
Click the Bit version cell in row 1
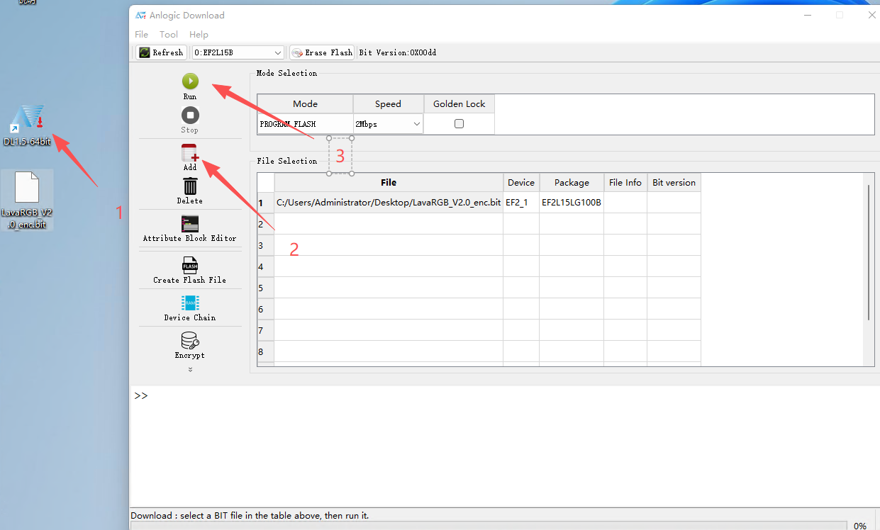tap(674, 202)
